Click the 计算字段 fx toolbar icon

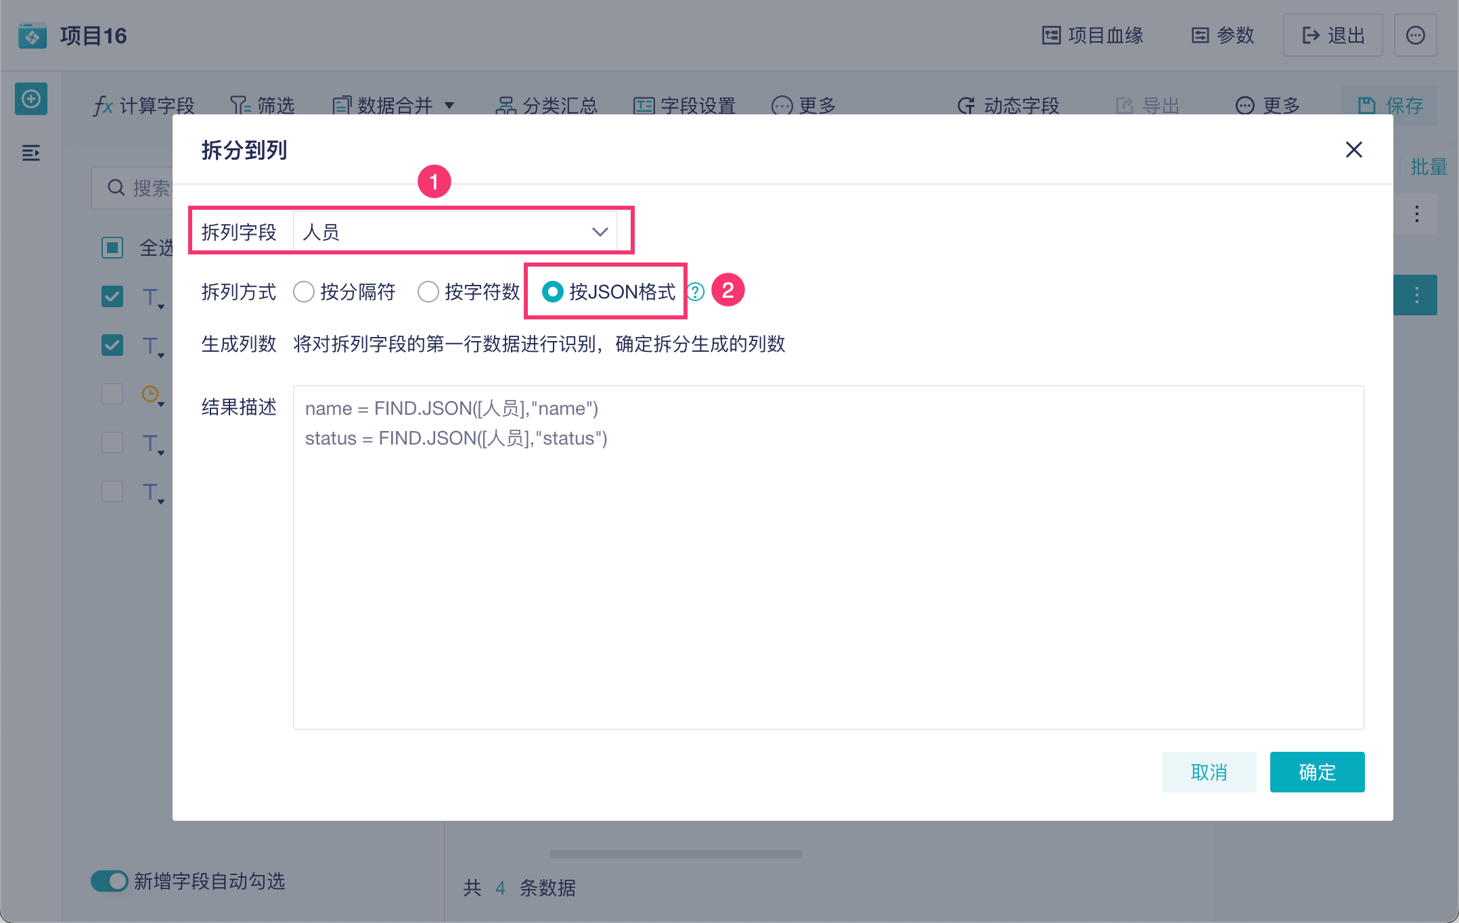tap(103, 106)
